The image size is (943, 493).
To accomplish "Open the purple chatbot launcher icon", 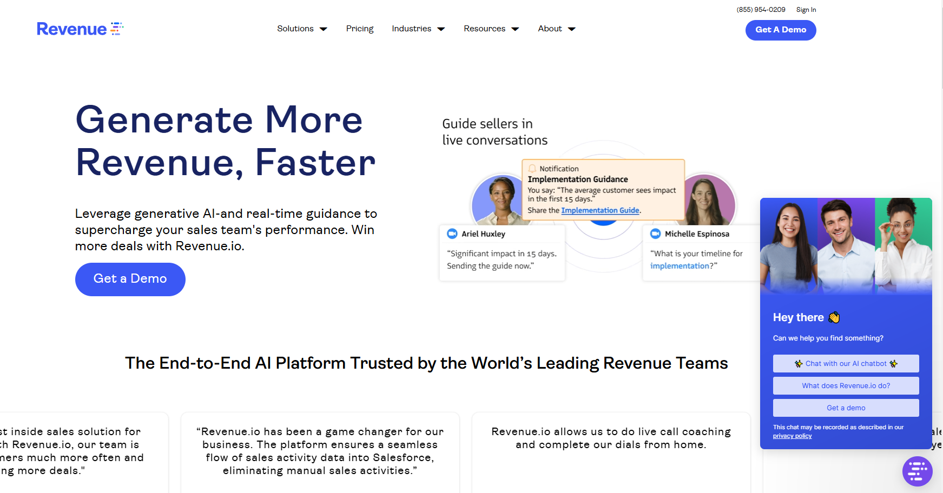I will pos(918,471).
